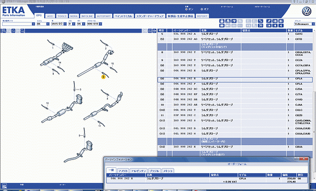The width and height of the screenshot is (316, 191).
Task: Click the four-arrow fit icon above illustration
Action: 154,31
